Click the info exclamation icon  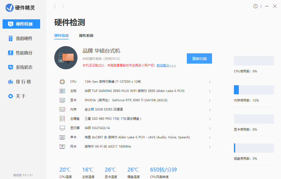tap(255, 6)
